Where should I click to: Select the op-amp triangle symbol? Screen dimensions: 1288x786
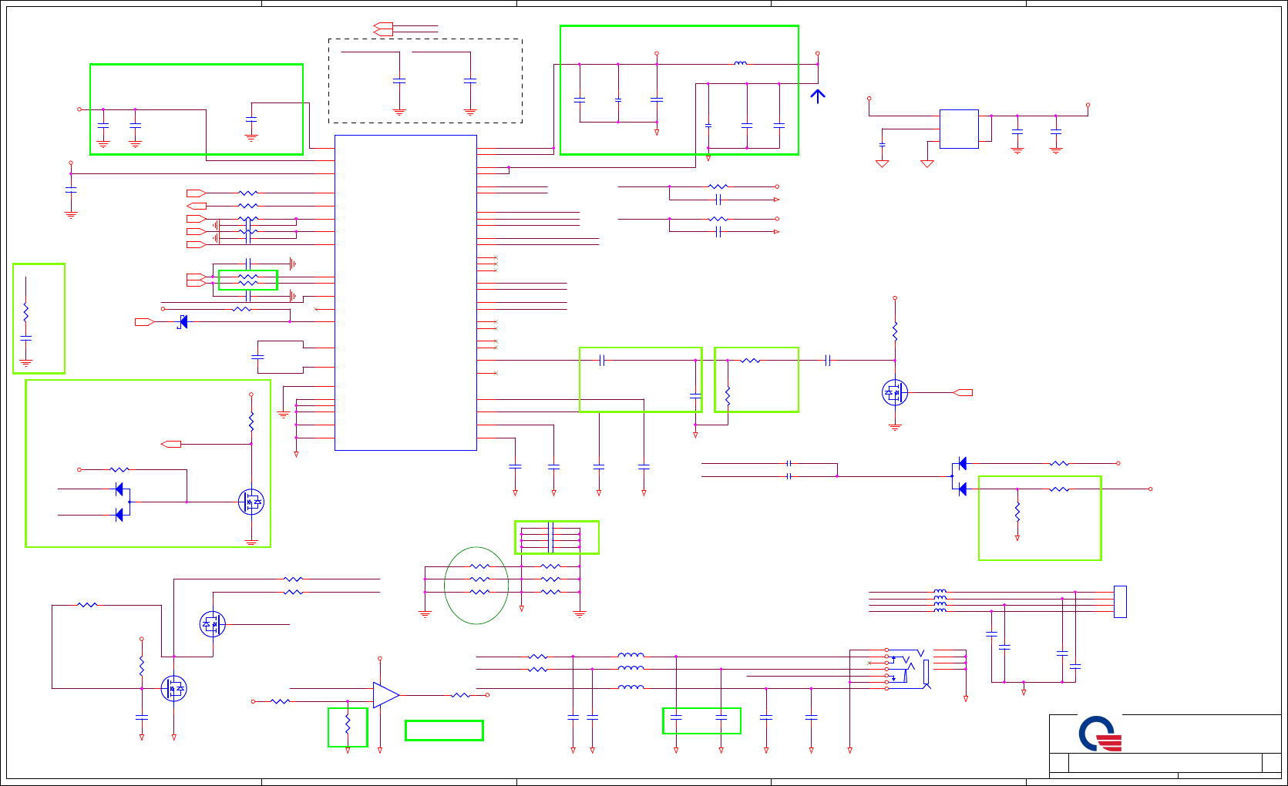coord(386,694)
